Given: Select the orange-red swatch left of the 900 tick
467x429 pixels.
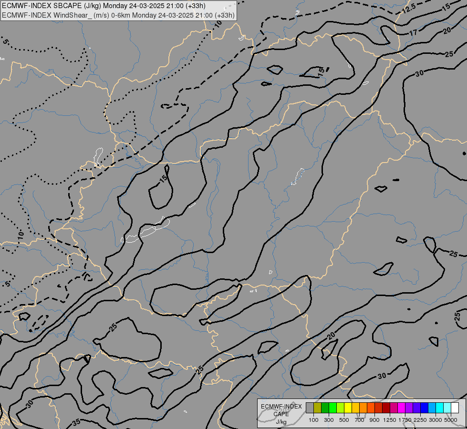Looking at the screenshot, I should (371, 408).
